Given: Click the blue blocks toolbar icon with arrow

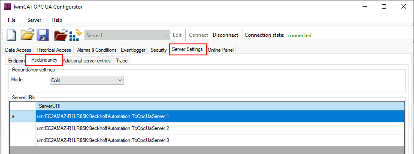Looking at the screenshot, I should point(76,35).
